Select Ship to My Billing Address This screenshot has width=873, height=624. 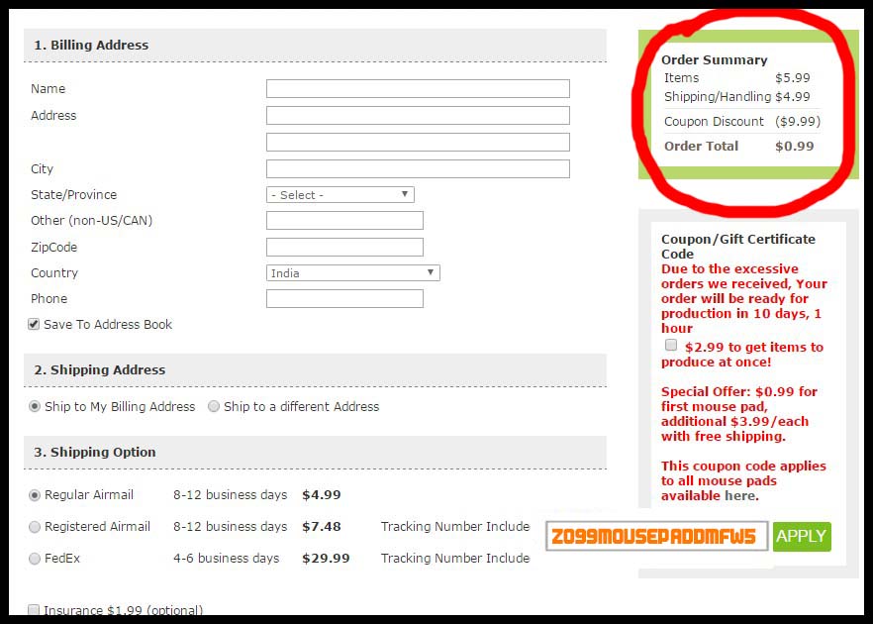click(36, 407)
